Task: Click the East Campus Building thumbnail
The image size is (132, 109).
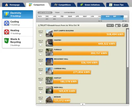Action: (x=50, y=33)
